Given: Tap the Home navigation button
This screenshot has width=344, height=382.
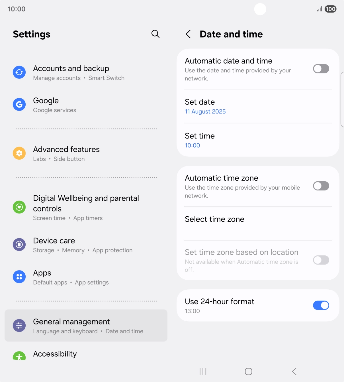Looking at the screenshot, I should point(249,371).
